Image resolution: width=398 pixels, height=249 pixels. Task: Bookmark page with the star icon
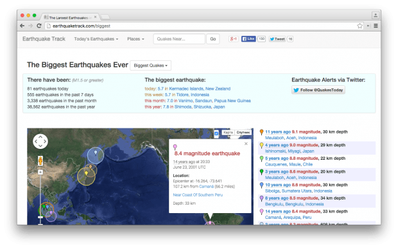(x=359, y=26)
